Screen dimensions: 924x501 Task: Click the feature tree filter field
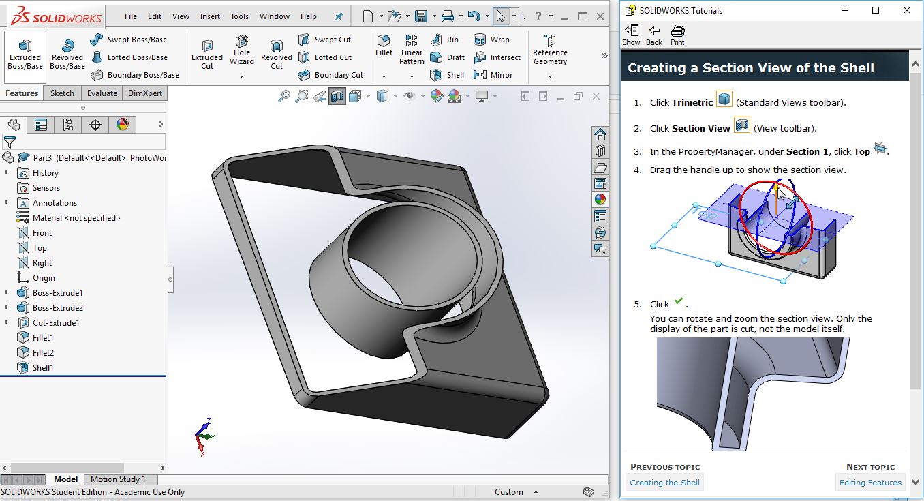89,142
